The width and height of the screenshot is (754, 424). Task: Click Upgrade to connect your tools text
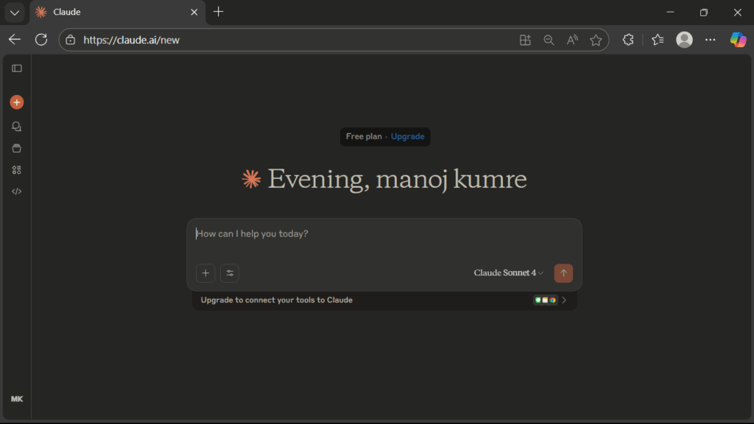(277, 300)
